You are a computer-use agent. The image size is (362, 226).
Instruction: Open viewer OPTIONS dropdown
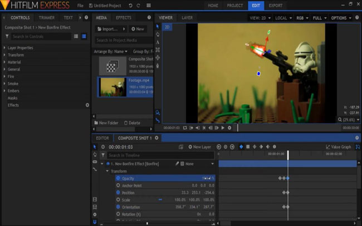[341, 18]
